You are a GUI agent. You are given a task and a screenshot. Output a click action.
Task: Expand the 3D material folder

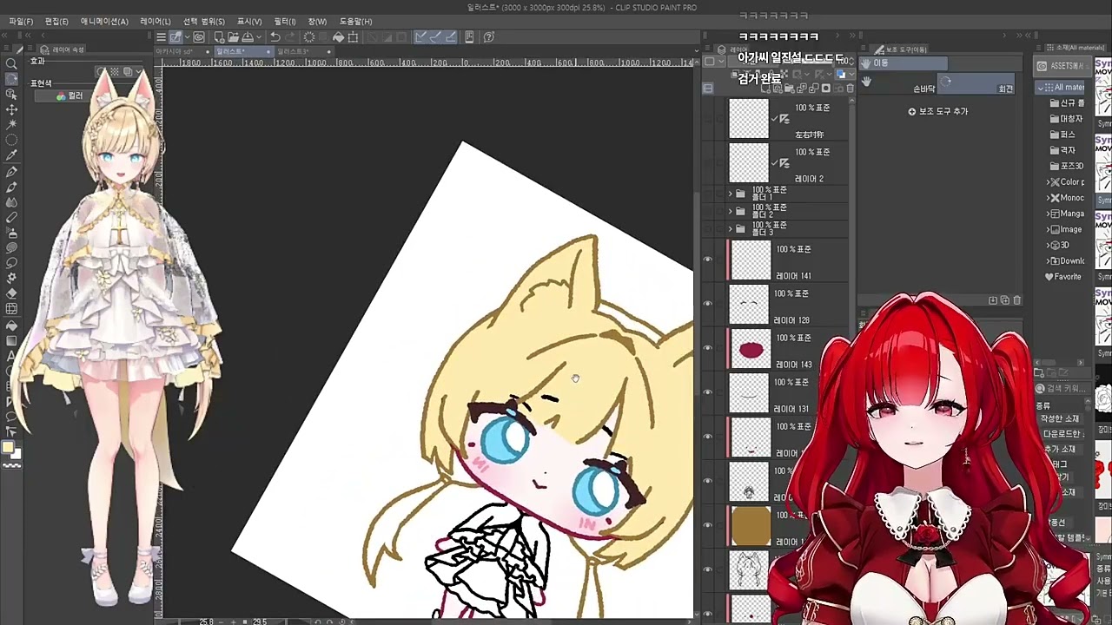click(x=1049, y=246)
